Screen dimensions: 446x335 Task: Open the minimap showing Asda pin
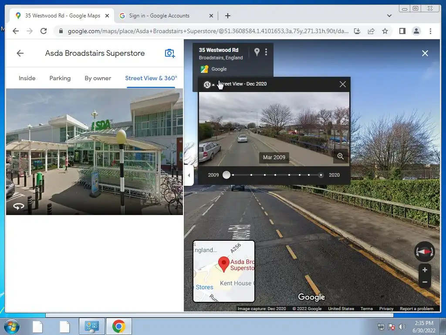tap(224, 271)
